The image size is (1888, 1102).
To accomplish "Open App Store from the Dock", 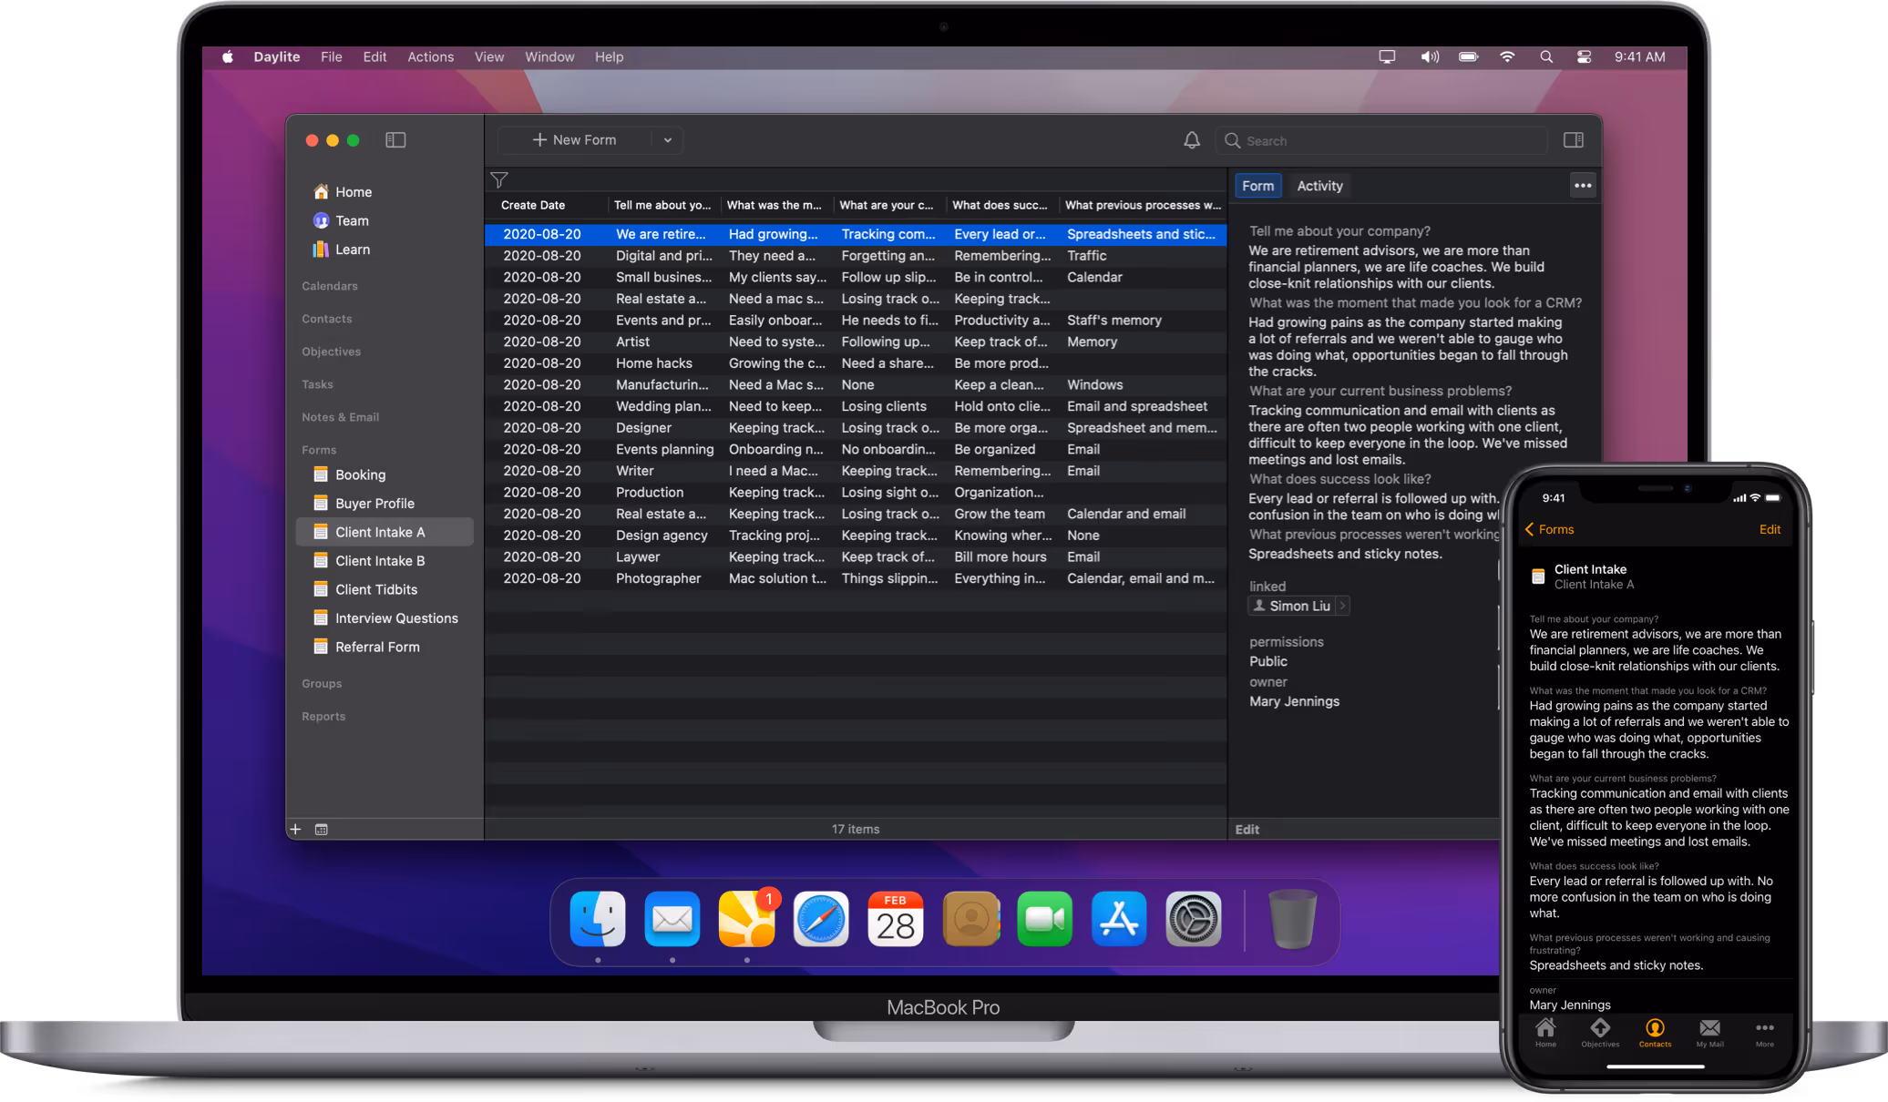I will (x=1119, y=919).
